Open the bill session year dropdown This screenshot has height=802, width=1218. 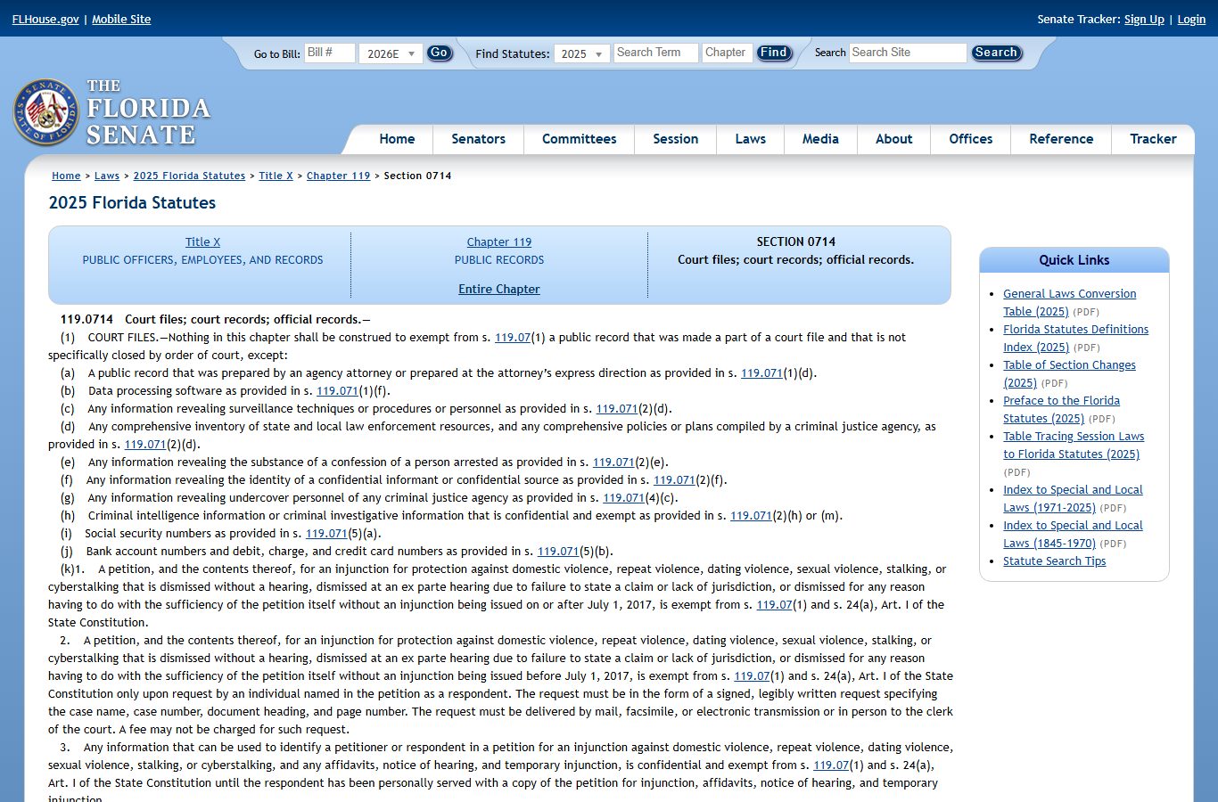[391, 53]
